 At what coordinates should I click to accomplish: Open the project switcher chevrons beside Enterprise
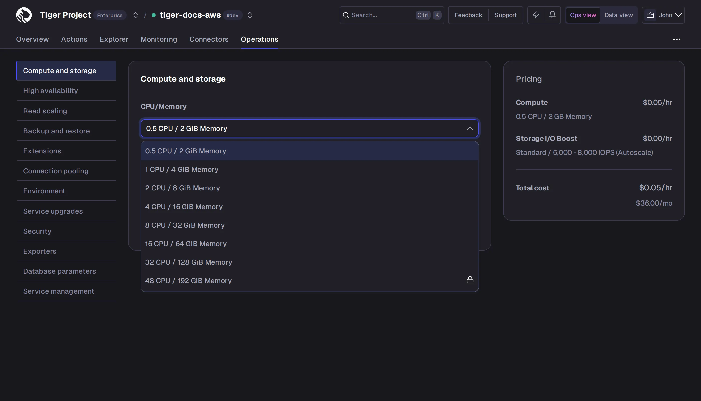(x=135, y=15)
